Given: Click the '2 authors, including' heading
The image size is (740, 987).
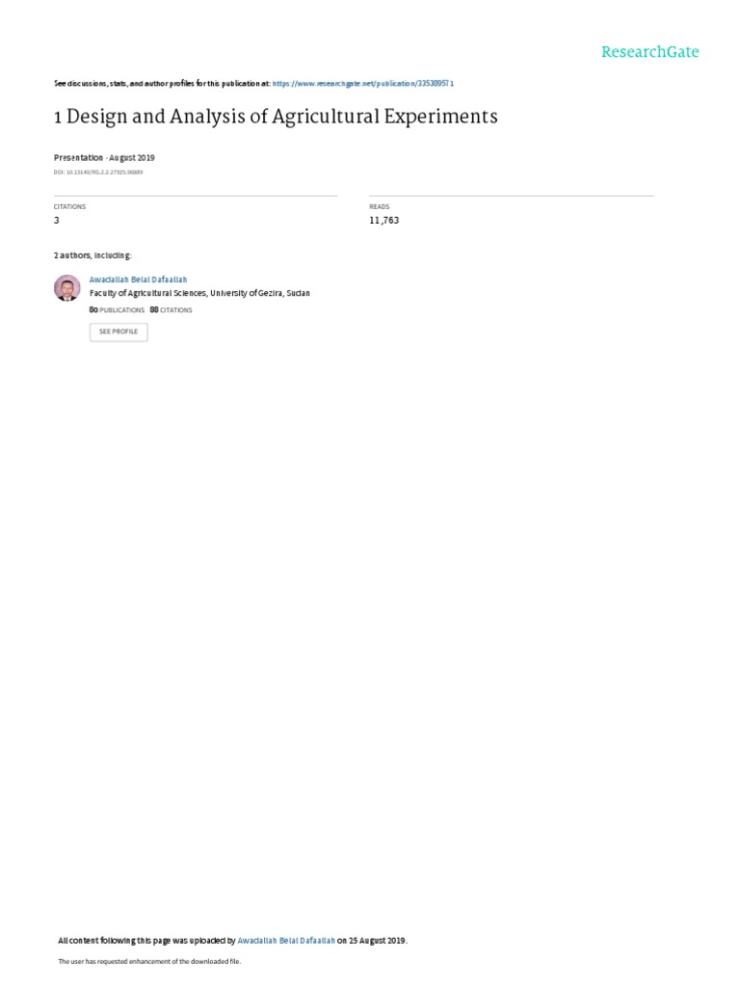Looking at the screenshot, I should coord(92,255).
